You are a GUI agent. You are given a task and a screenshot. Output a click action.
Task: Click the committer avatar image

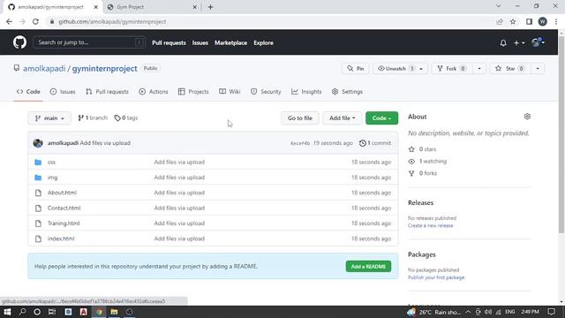pos(38,143)
